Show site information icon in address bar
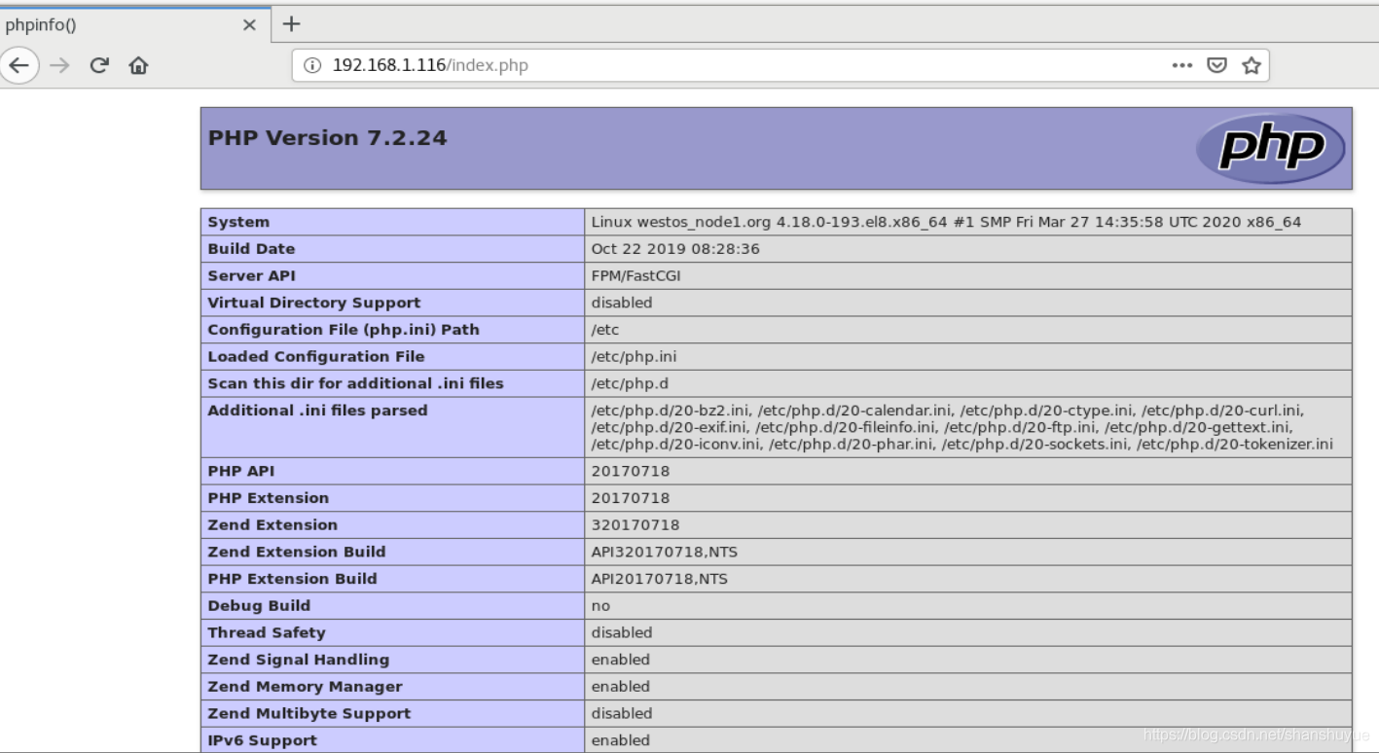The image size is (1379, 753). (x=312, y=65)
